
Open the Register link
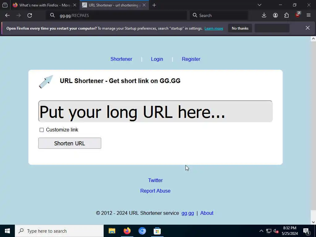tap(191, 59)
